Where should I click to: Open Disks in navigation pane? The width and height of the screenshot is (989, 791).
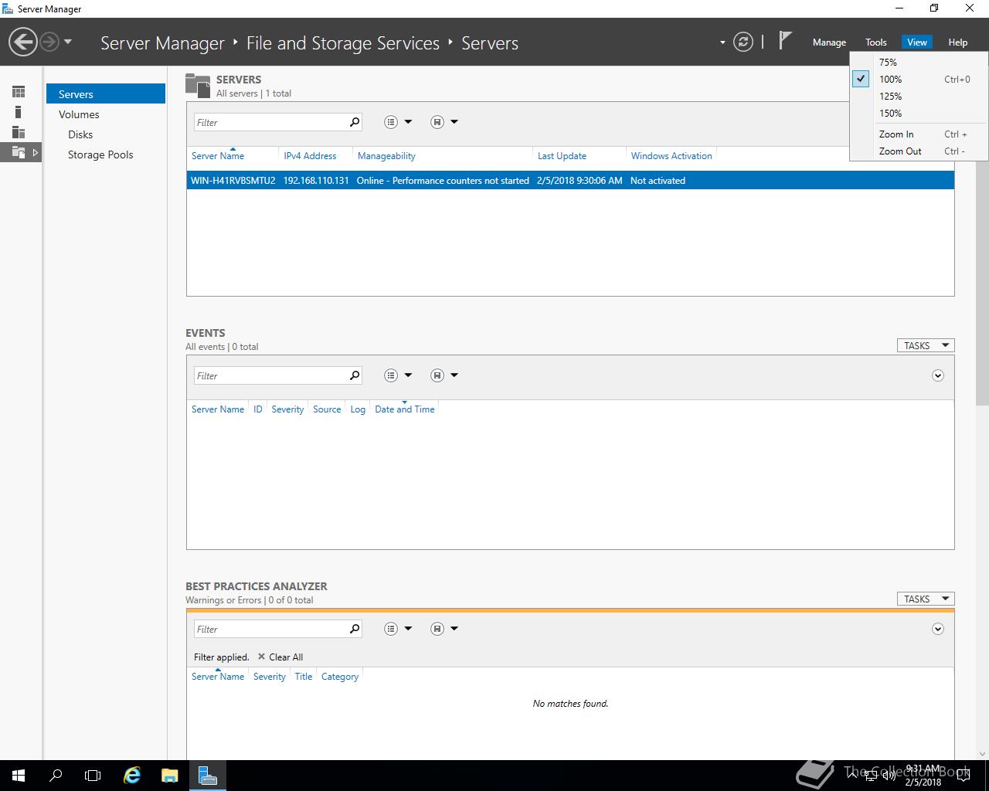pos(106,134)
